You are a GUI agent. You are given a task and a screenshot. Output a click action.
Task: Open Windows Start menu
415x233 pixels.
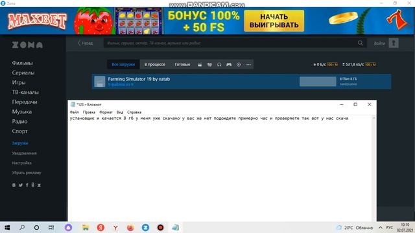7,227
